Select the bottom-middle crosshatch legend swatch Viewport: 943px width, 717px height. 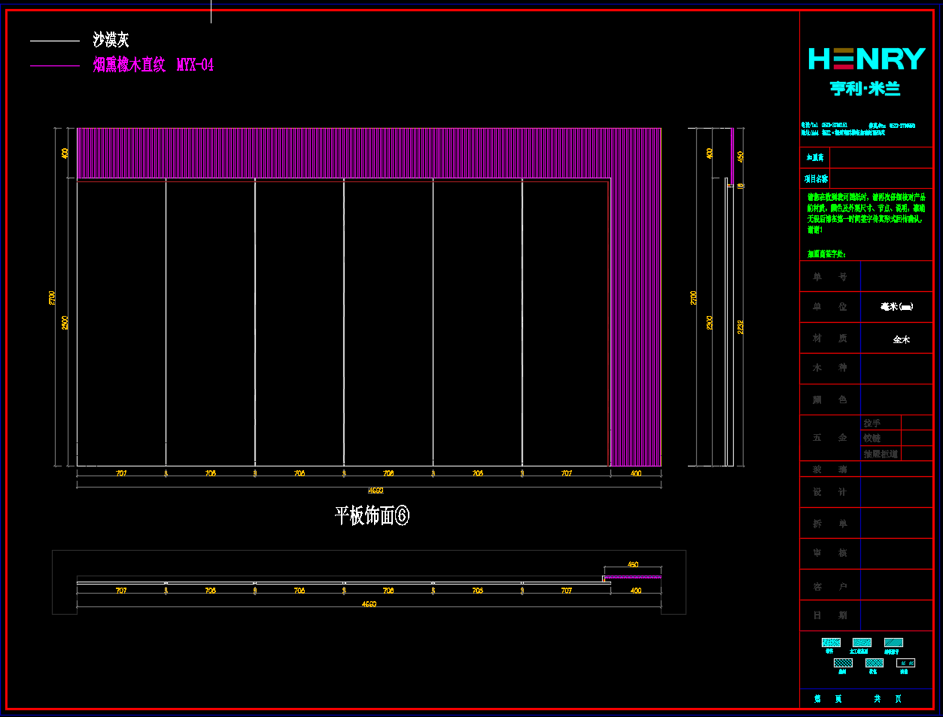(x=874, y=663)
